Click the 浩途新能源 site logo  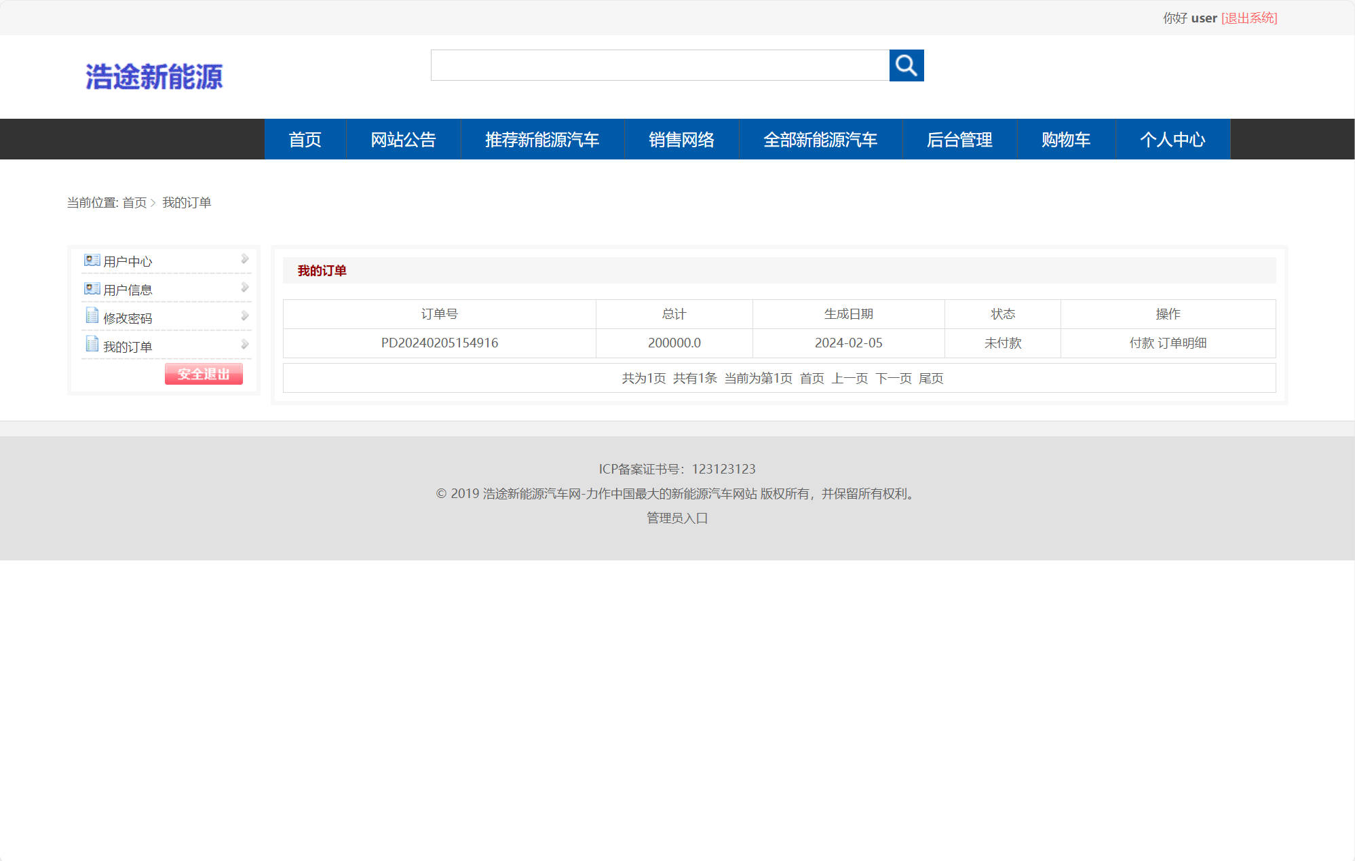click(x=155, y=77)
